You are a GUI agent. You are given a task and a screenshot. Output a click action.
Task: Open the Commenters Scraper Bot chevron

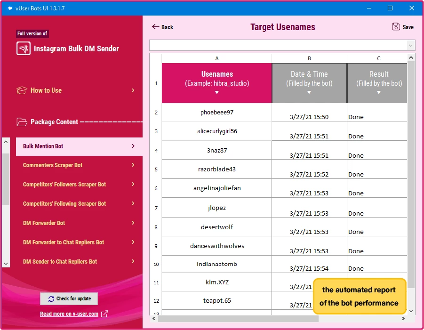point(133,165)
